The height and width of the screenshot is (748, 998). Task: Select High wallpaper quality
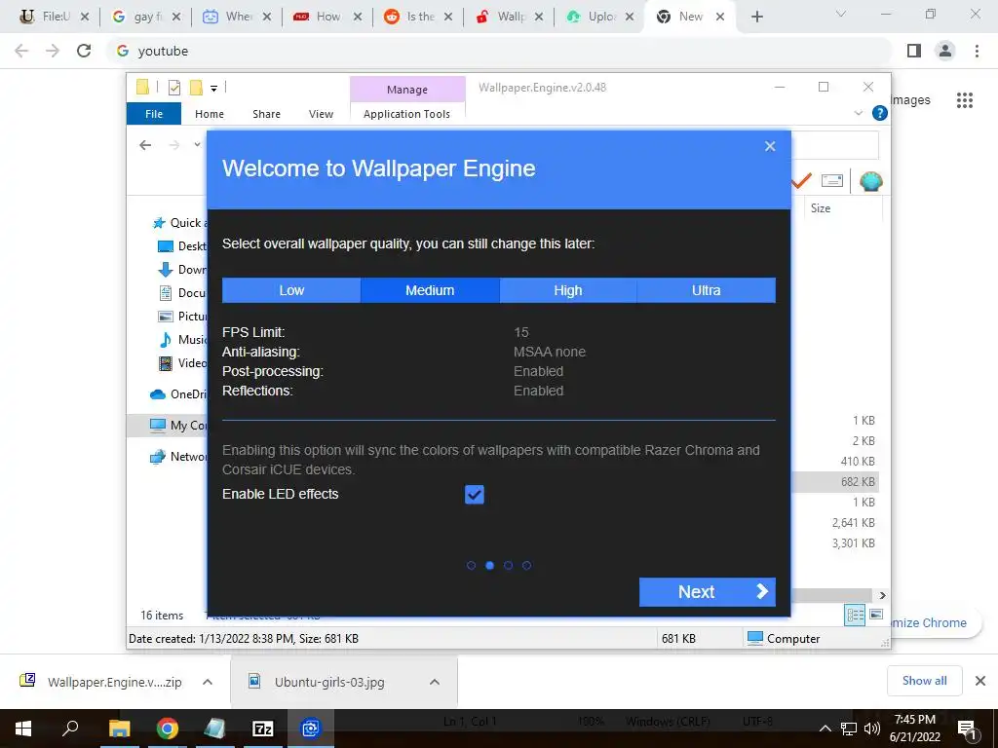pyautogui.click(x=568, y=290)
